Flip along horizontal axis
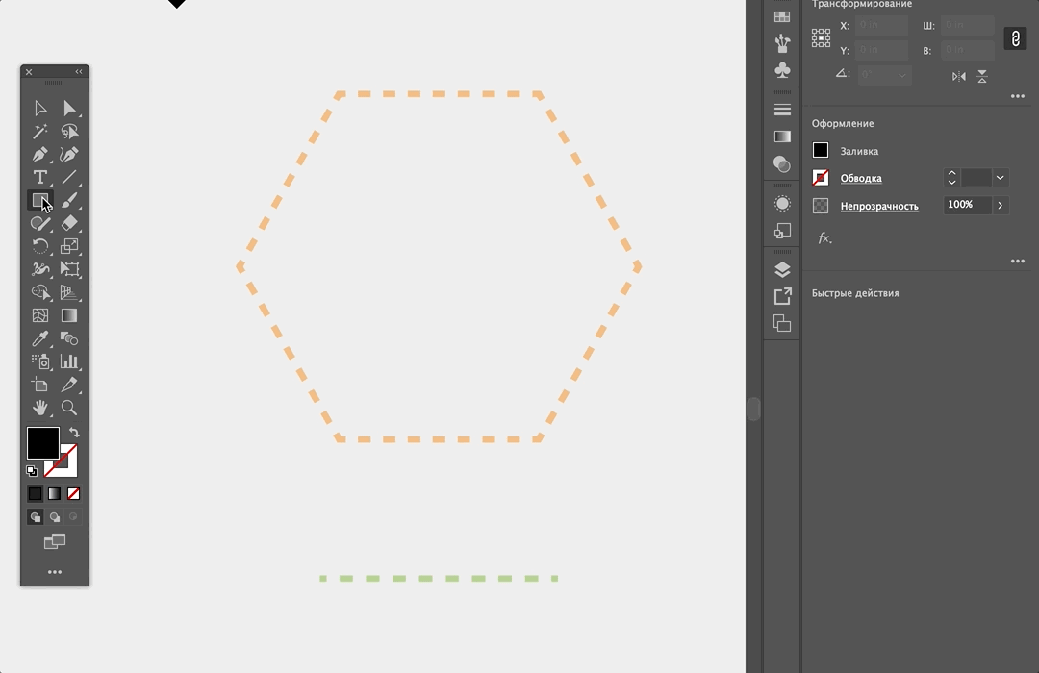Viewport: 1039px width, 673px height. pos(958,76)
